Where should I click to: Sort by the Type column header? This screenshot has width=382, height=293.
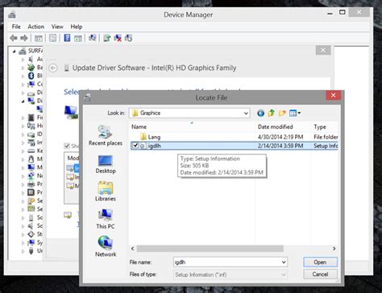coord(320,127)
